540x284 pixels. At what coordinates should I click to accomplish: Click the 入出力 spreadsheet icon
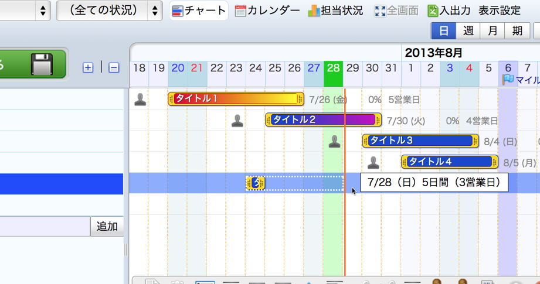[x=433, y=11]
